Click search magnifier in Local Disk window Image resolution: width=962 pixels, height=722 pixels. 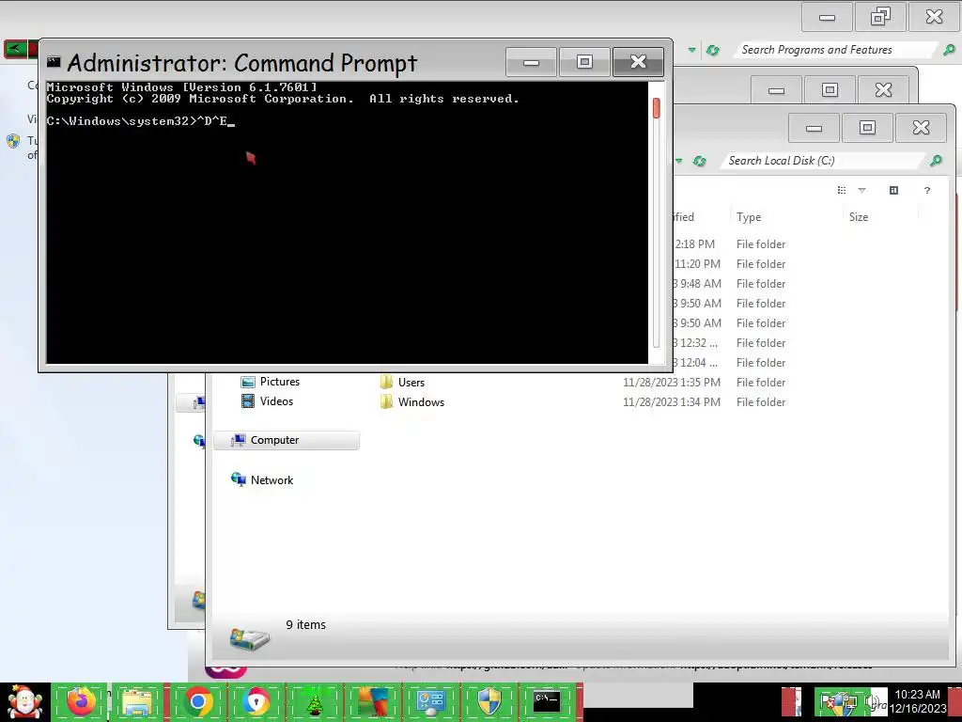936,161
